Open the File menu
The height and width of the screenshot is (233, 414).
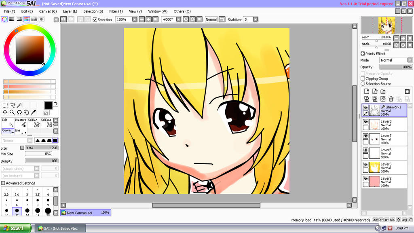[x=10, y=11]
